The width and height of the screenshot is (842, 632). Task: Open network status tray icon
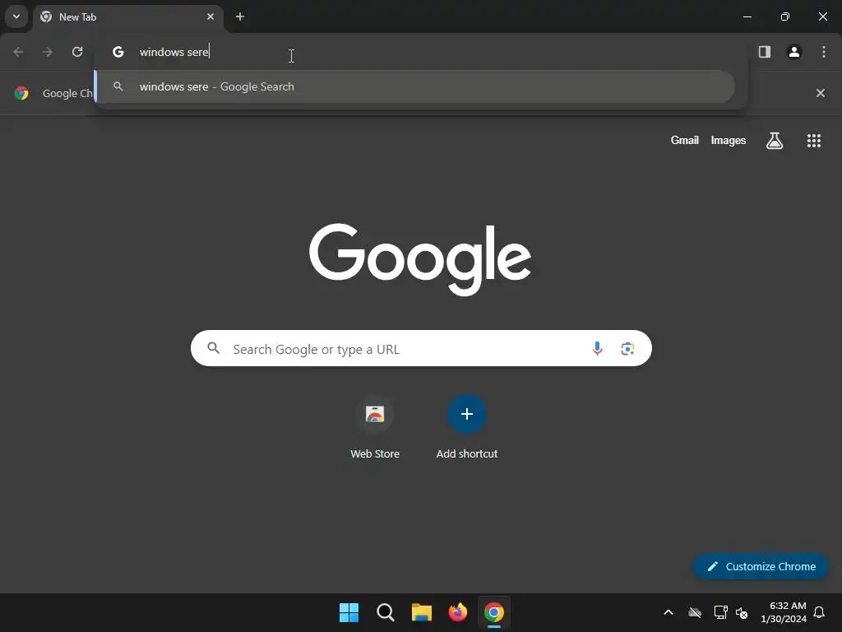(x=720, y=612)
